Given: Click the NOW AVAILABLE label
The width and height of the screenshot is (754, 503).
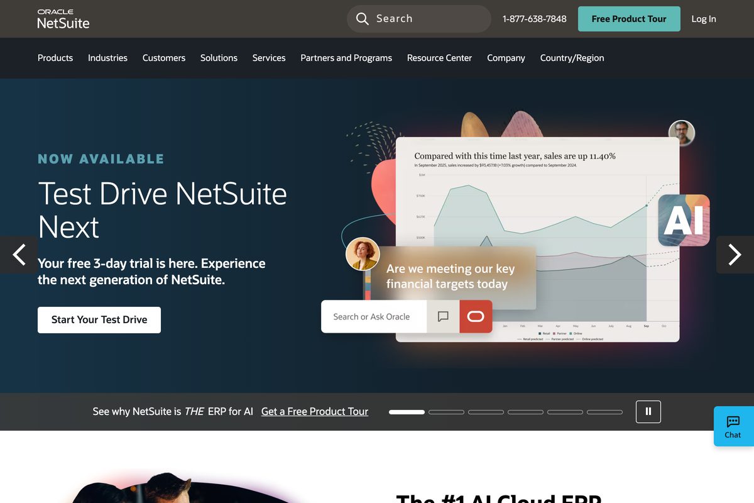Looking at the screenshot, I should click(x=101, y=159).
